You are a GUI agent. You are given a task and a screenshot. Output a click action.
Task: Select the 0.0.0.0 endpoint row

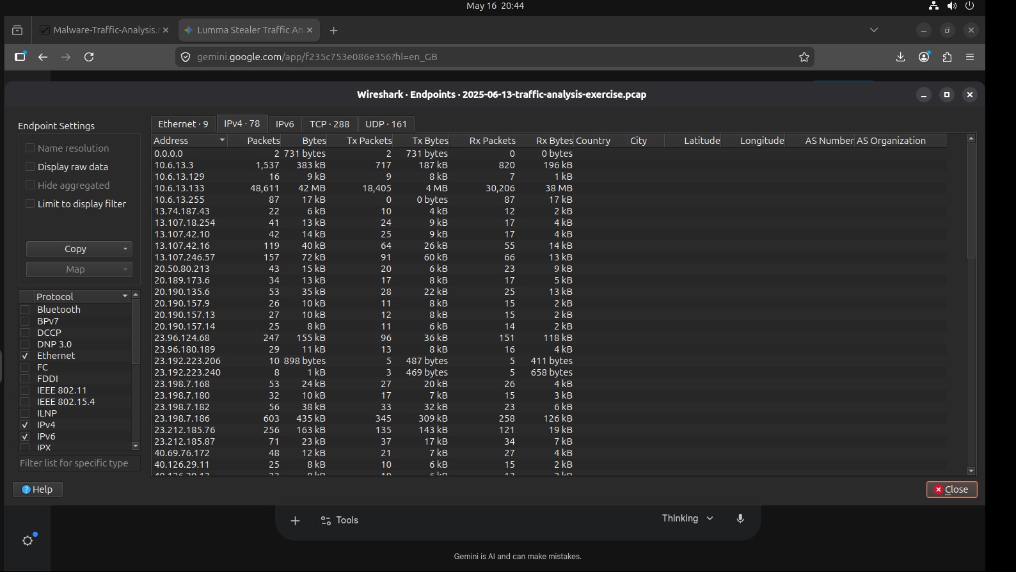click(549, 154)
